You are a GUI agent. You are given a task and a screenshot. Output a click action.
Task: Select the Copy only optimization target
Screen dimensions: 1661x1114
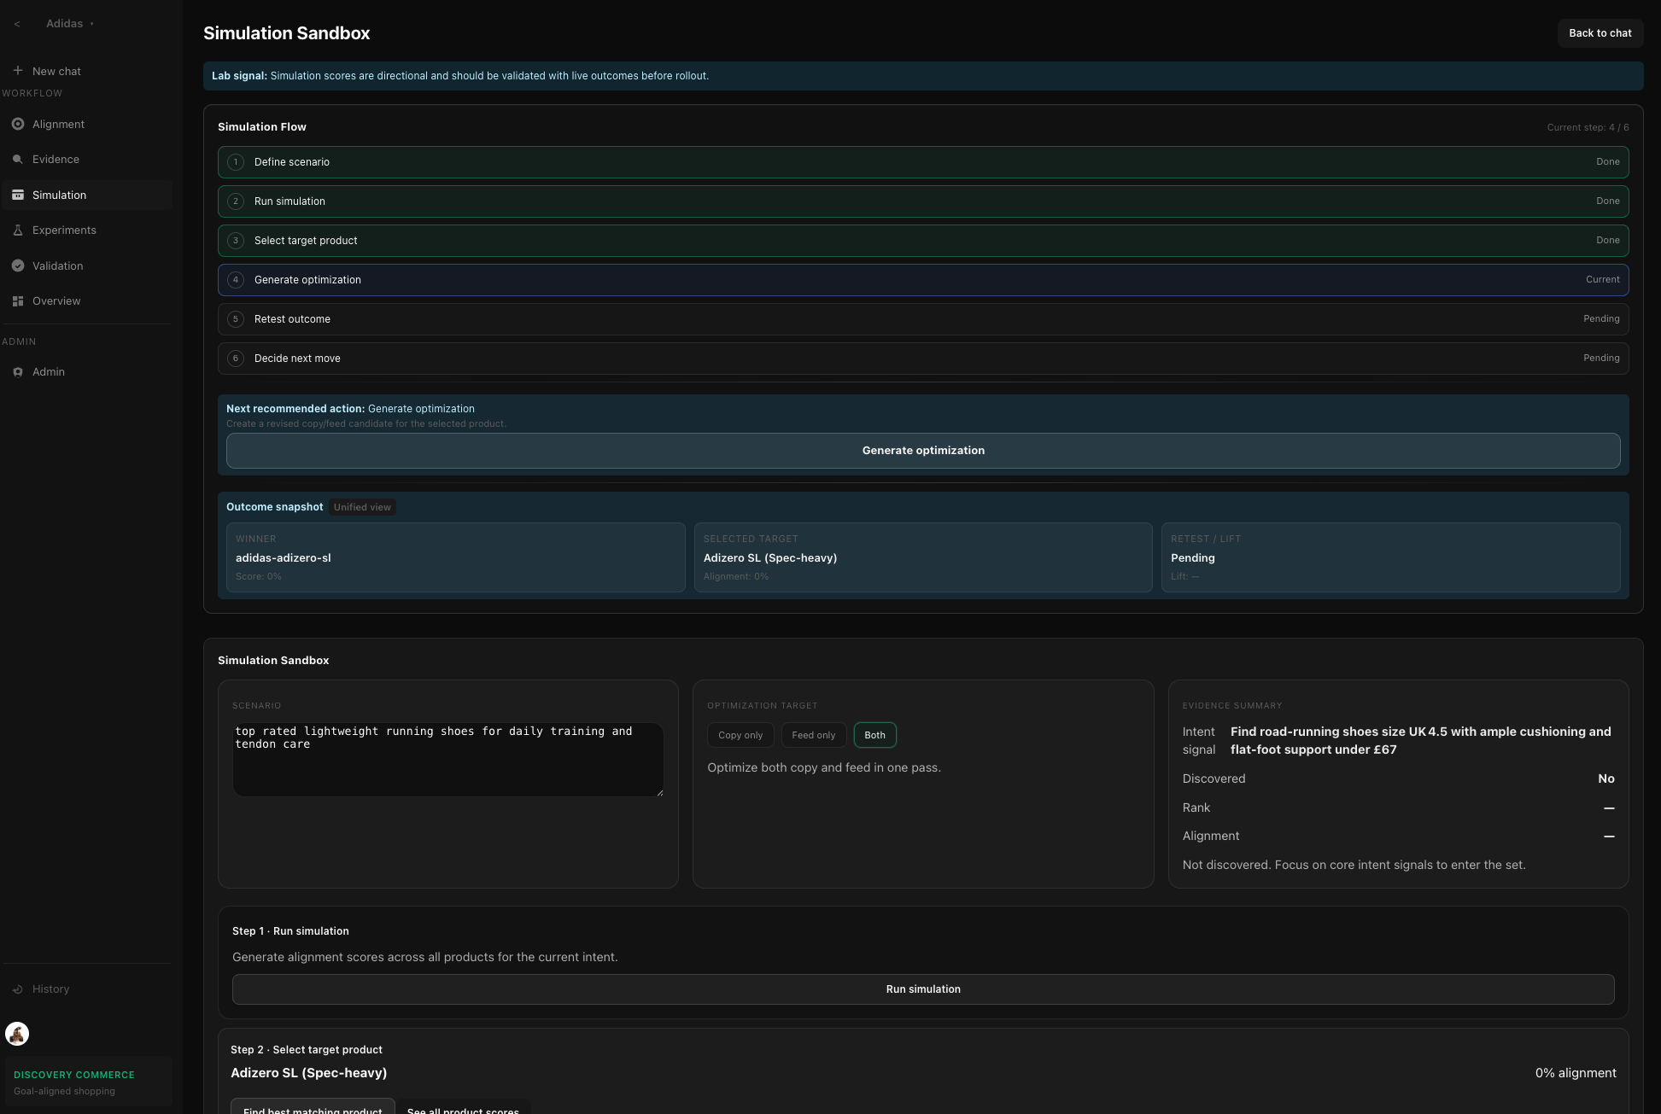click(740, 735)
